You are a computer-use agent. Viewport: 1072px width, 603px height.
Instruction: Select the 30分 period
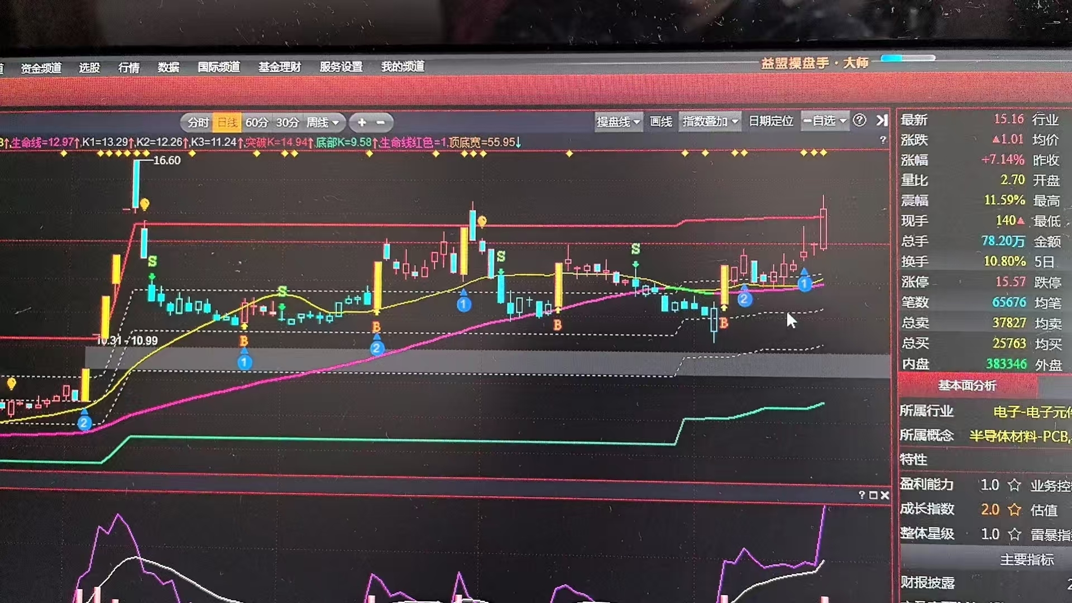click(x=288, y=123)
